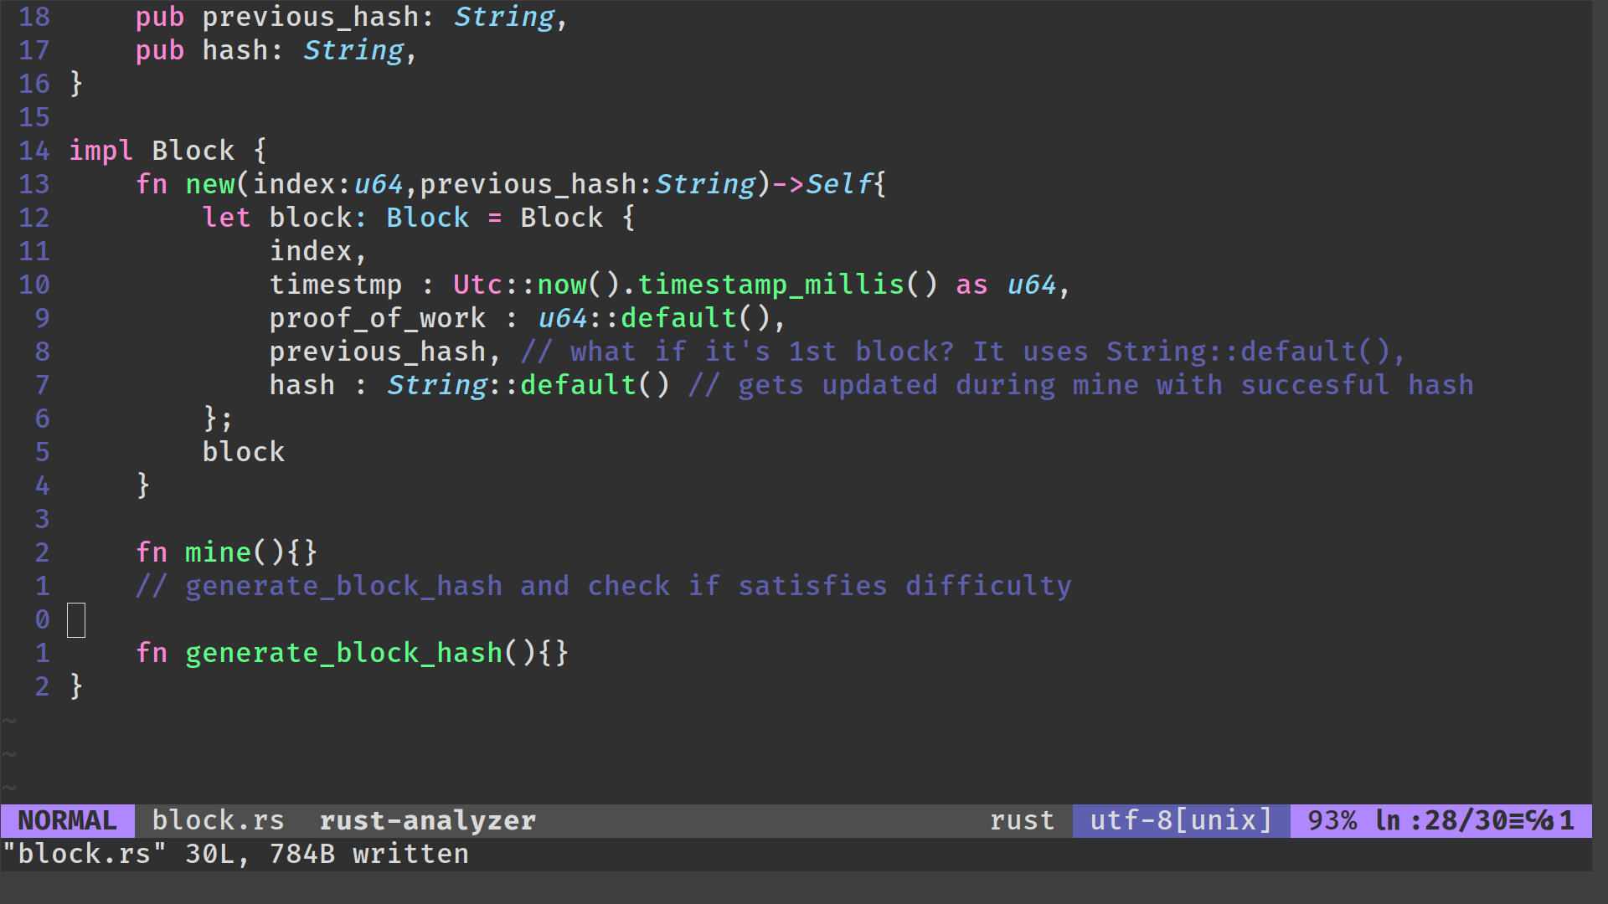The image size is (1608, 904).
Task: Click the rust filetype indicator
Action: pos(1022,820)
